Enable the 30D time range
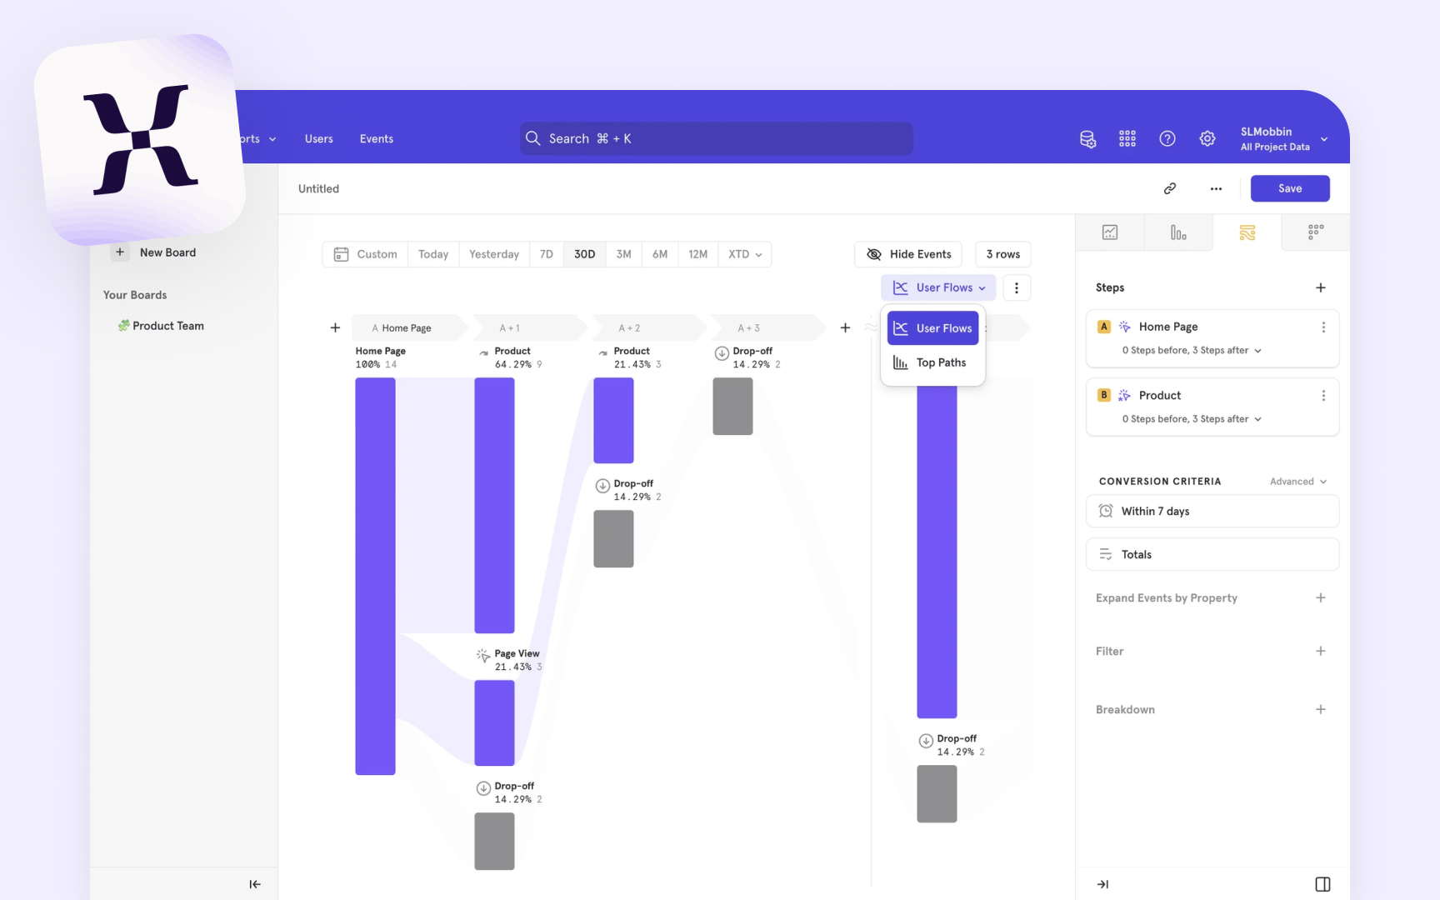1440x900 pixels. tap(584, 254)
